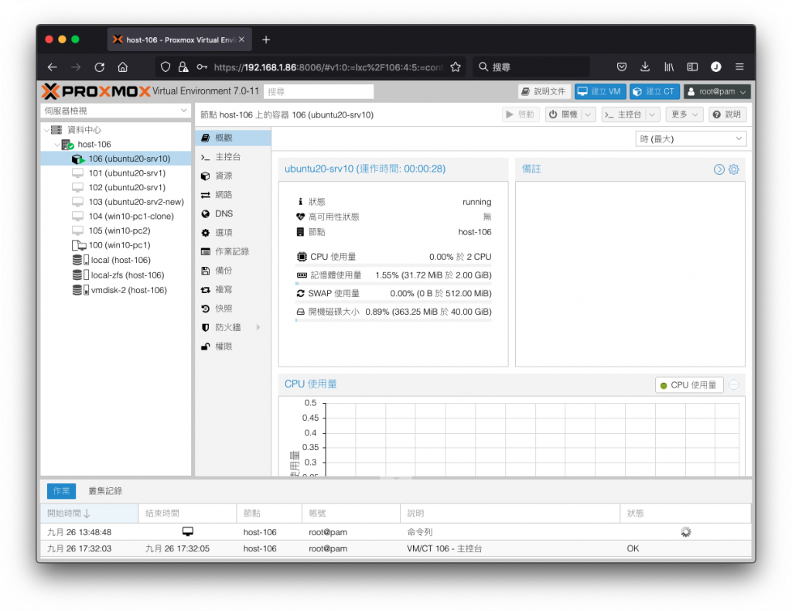Open the DNS menu item
The width and height of the screenshot is (792, 611).
pos(233,213)
